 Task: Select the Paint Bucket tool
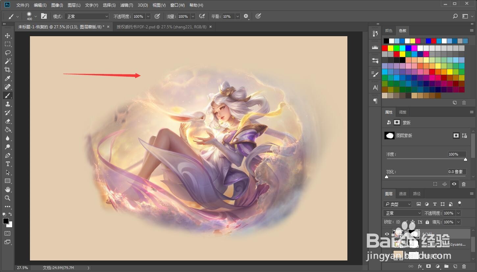8,130
